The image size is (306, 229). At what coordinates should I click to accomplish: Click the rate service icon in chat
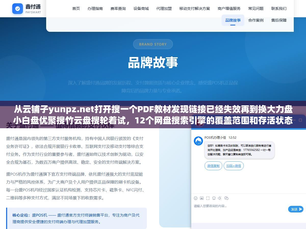pyautogui.click(x=214, y=198)
